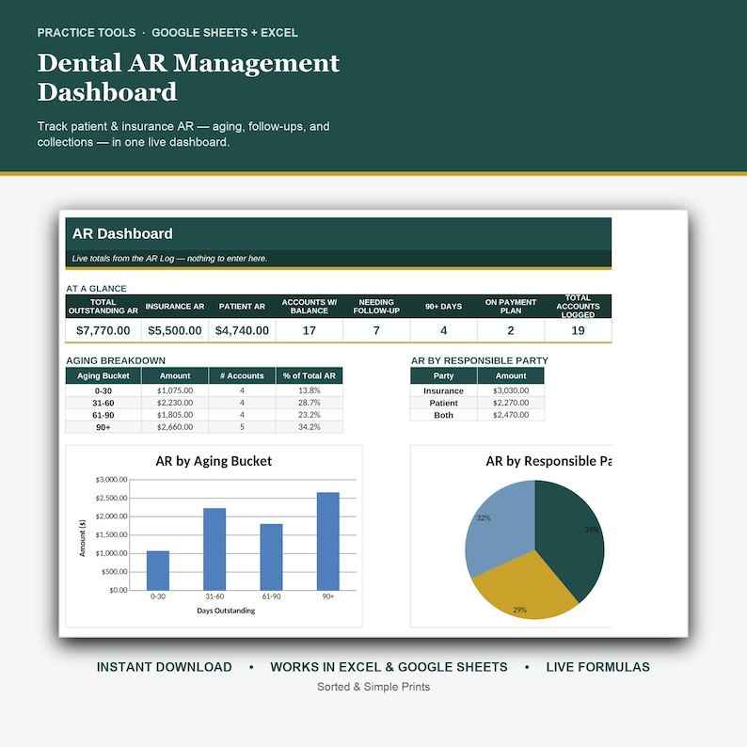
Task: Click the 'PRACTICE TOOLS' label at top
Action: coord(87,33)
